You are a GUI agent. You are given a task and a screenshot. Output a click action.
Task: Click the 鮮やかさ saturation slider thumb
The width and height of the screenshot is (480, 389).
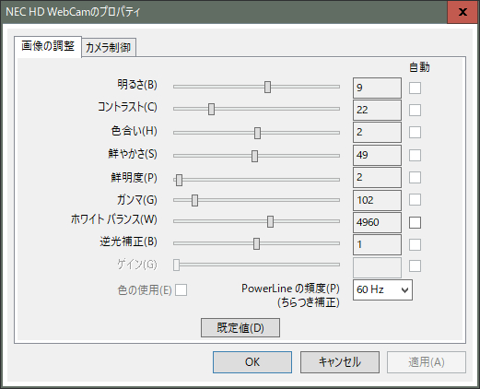point(254,156)
